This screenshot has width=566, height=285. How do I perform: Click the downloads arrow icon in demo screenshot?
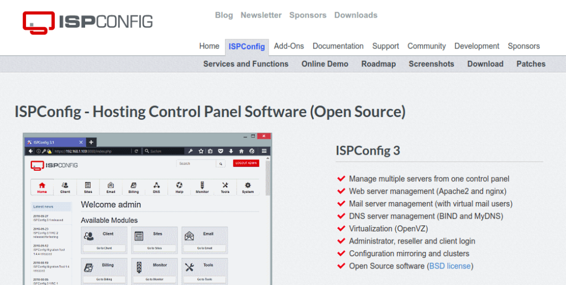click(231, 151)
